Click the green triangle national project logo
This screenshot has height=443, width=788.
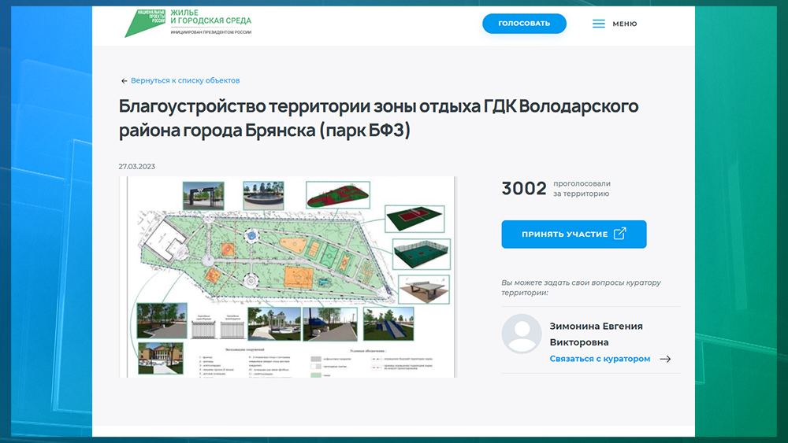pyautogui.click(x=144, y=23)
